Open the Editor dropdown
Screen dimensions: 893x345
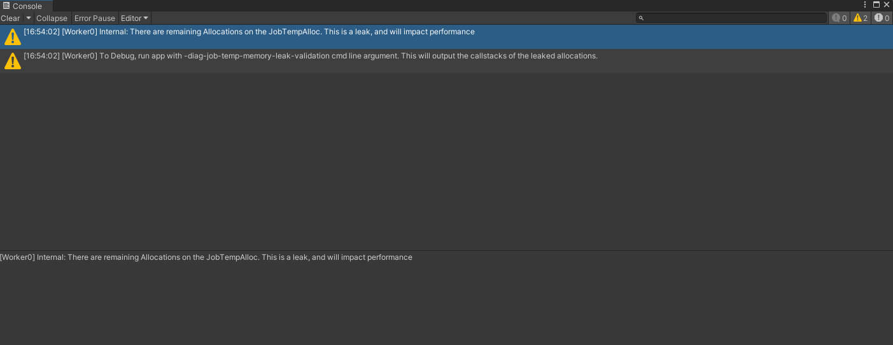pyautogui.click(x=135, y=18)
